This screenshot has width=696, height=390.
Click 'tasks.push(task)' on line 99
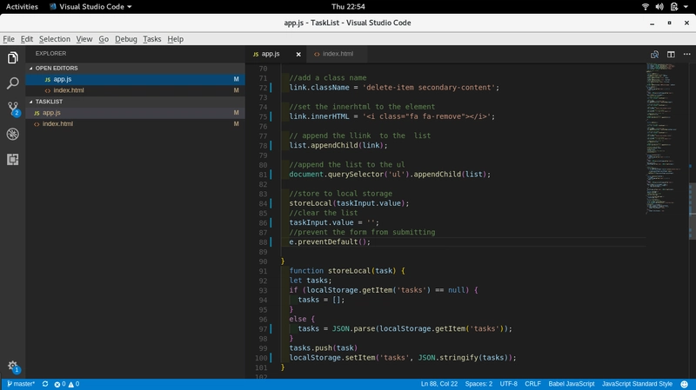[x=323, y=348]
